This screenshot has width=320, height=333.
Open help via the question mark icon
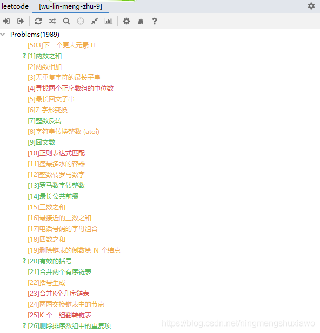coord(155,21)
